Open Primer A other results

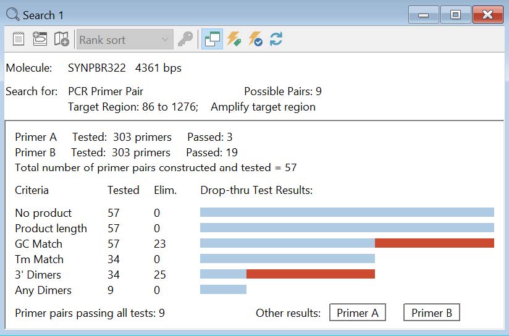click(x=358, y=313)
